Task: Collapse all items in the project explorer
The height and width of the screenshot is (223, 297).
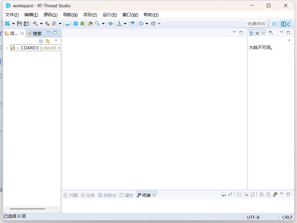Action: (41, 41)
